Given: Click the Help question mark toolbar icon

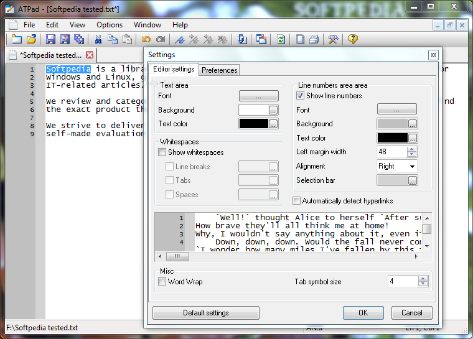Looking at the screenshot, I should (x=353, y=39).
